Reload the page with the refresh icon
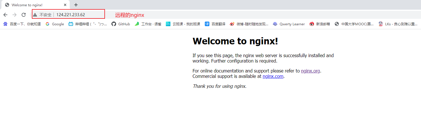This screenshot has width=421, height=137. (x=24, y=15)
